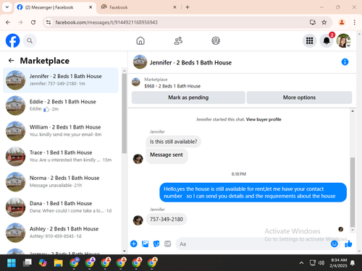Click Jennifer's avatar beside phone number
Screen dimensions: 362x271
(138, 220)
